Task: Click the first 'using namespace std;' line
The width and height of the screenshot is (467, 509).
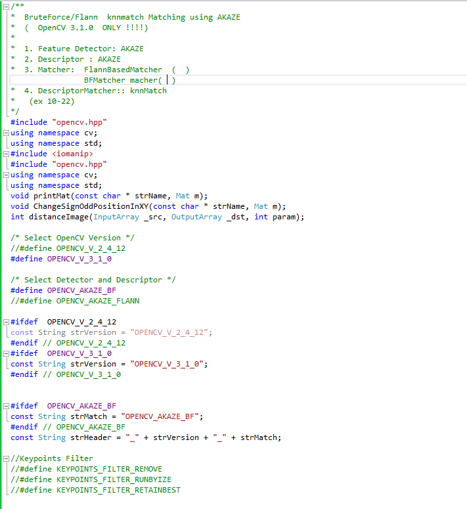Action: [56, 143]
